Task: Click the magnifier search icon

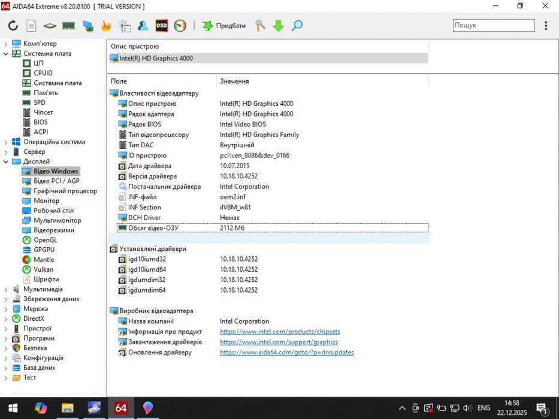Action: (297, 26)
